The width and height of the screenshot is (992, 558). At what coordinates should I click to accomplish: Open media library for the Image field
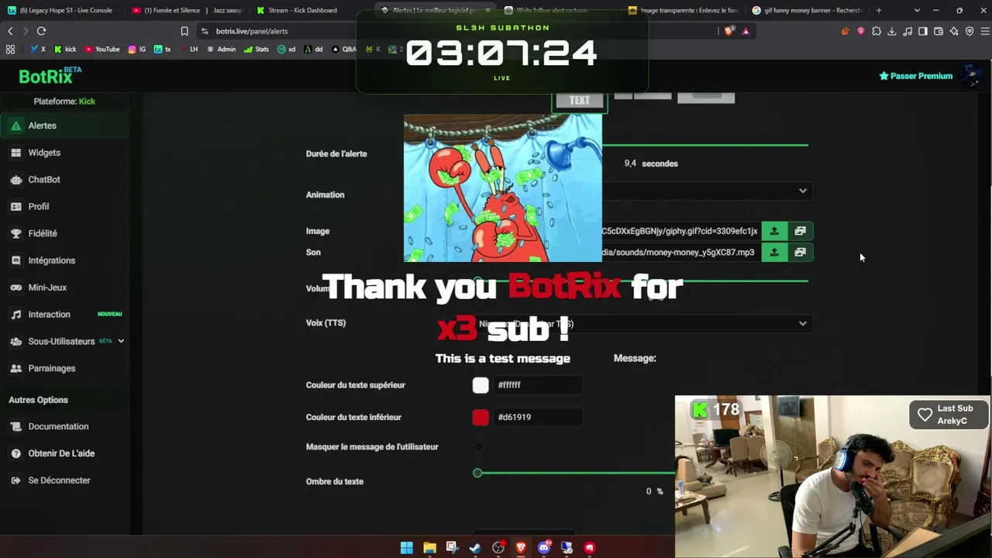(800, 231)
